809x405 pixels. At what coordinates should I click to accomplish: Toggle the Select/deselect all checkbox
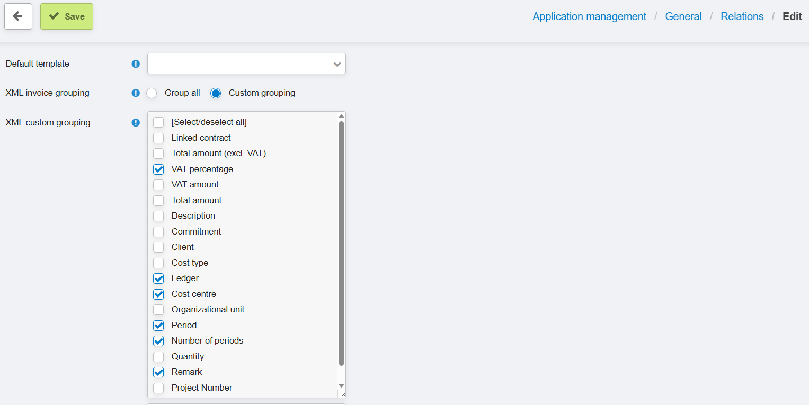pyautogui.click(x=158, y=122)
